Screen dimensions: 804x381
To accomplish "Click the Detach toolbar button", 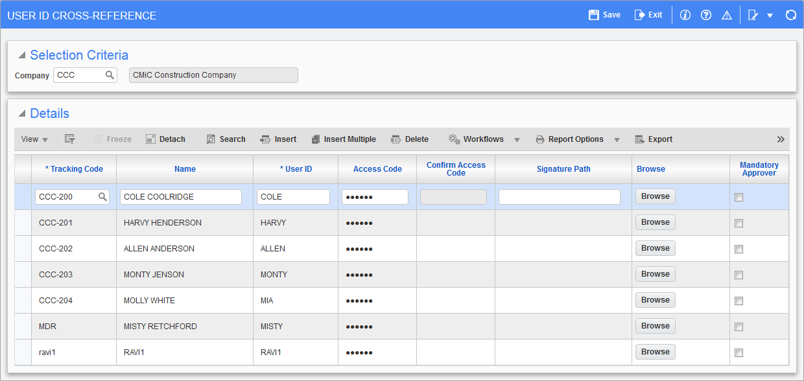I will (166, 139).
